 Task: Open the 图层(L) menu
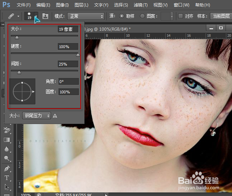81,5
